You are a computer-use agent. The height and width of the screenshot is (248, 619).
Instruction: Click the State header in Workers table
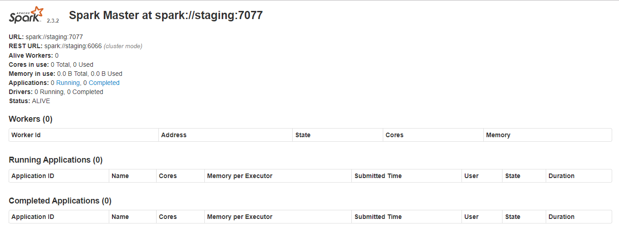pyautogui.click(x=303, y=135)
